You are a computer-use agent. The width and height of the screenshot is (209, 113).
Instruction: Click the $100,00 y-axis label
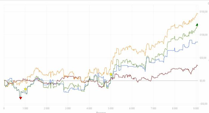tap(204, 35)
